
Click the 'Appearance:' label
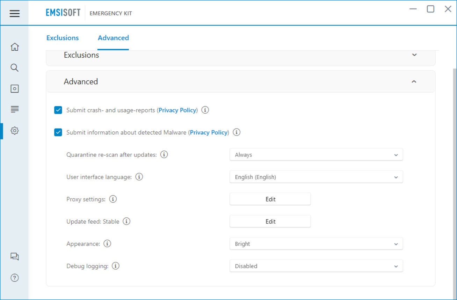pyautogui.click(x=83, y=244)
